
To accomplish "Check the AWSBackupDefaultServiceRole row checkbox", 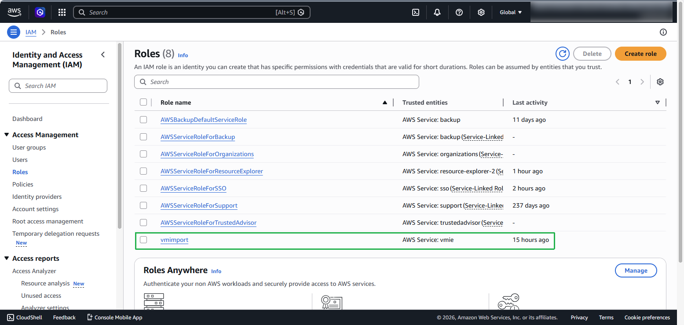I will [x=143, y=120].
